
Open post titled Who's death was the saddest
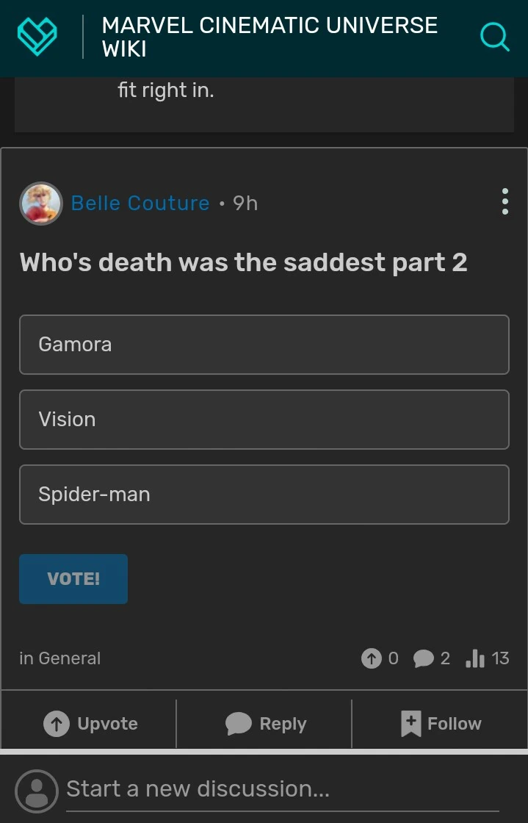click(243, 262)
